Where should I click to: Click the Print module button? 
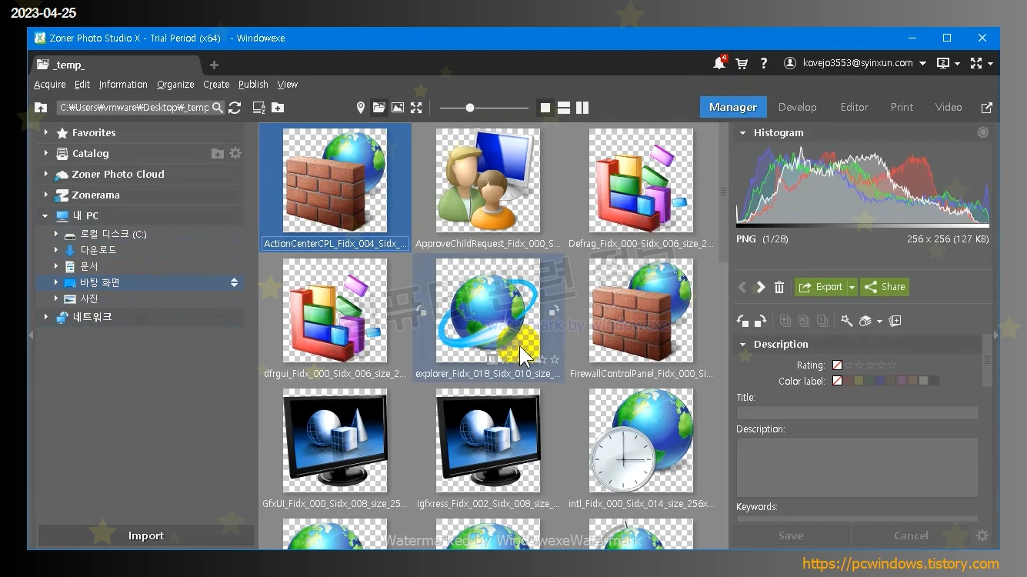coord(902,108)
